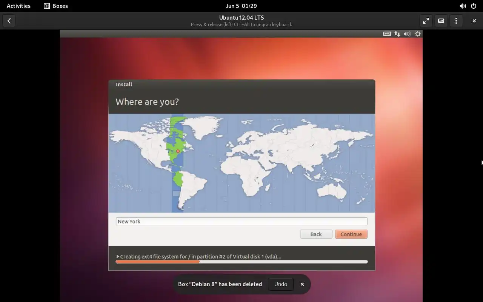Click the red New York marker on map
The image size is (483, 302).
(178, 151)
